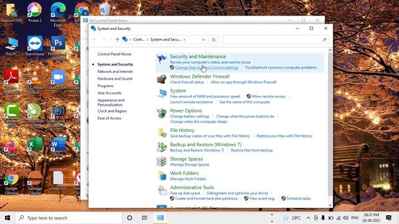Click View event logs link
399x224 pixels.
click(262, 198)
